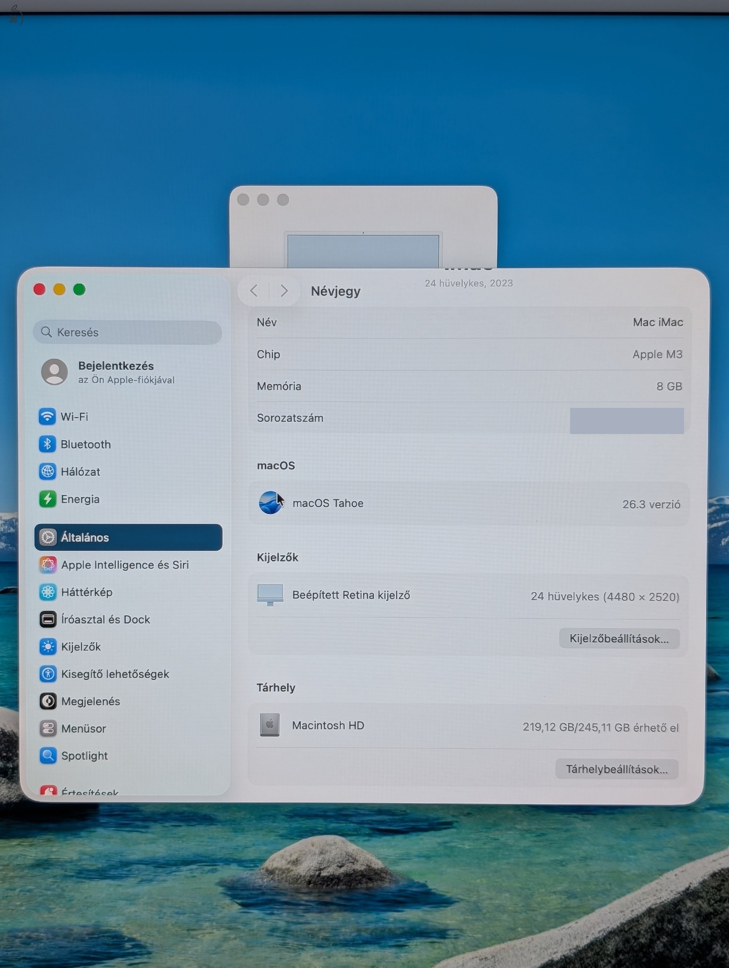The height and width of the screenshot is (968, 729).
Task: Click the "Név" row label
Action: point(267,322)
